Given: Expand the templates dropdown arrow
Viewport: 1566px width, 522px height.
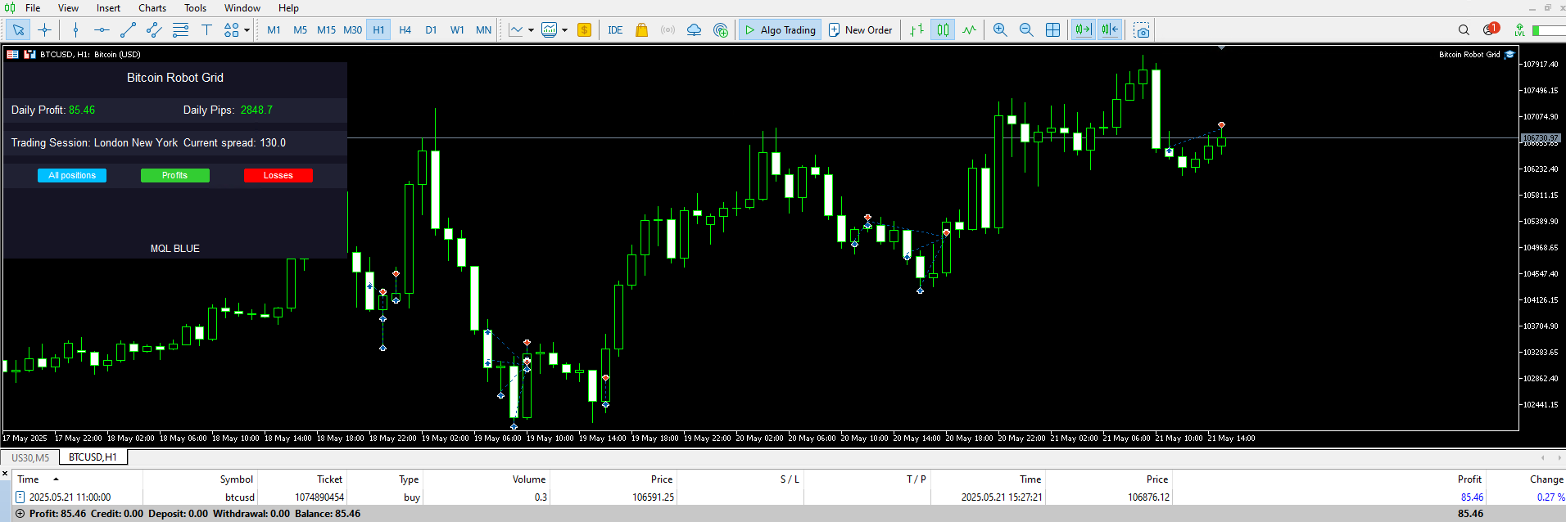Looking at the screenshot, I should click(564, 30).
